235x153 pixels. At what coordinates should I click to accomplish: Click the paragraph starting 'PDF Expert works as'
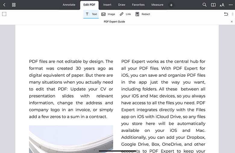pyautogui.click(x=163, y=106)
